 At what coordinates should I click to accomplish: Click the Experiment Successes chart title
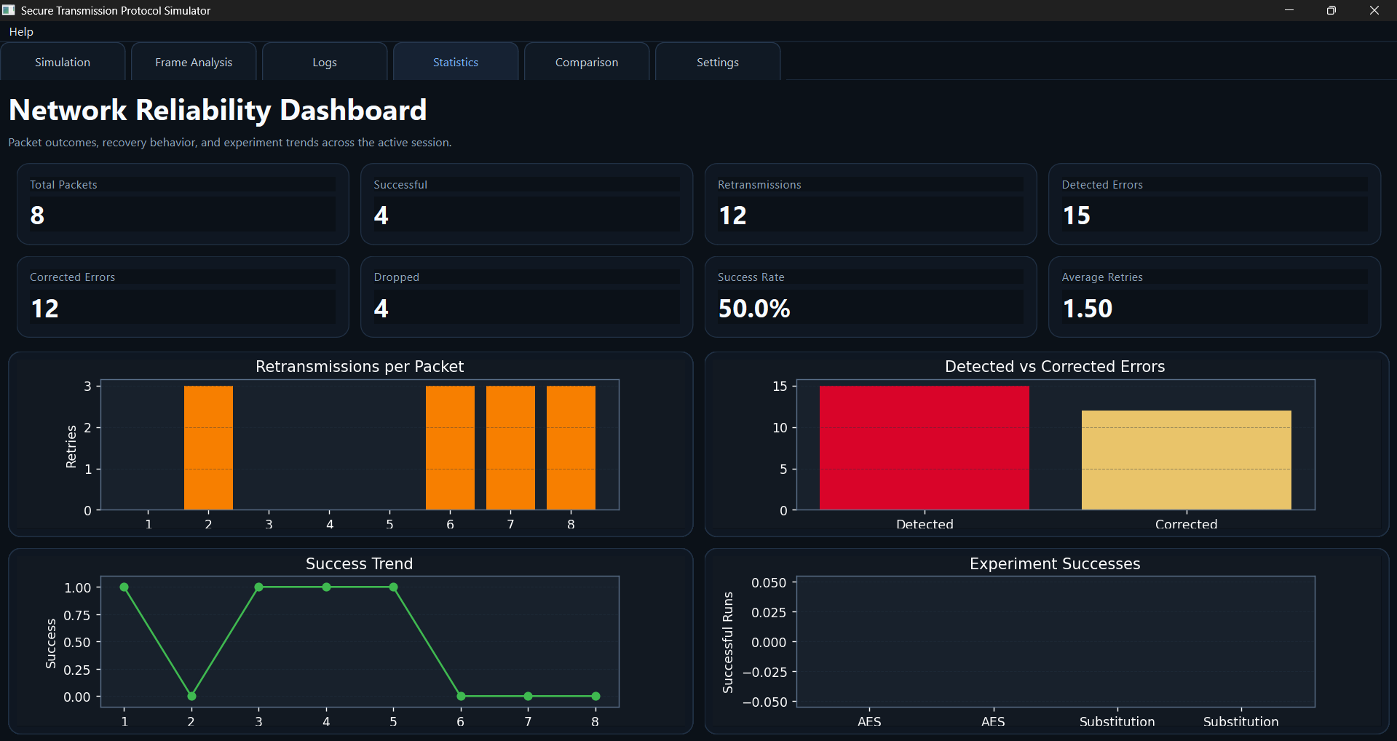pyautogui.click(x=1055, y=563)
